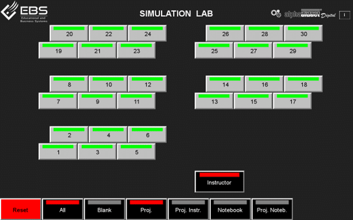Click the alphadidact Digital logo

[310, 14]
